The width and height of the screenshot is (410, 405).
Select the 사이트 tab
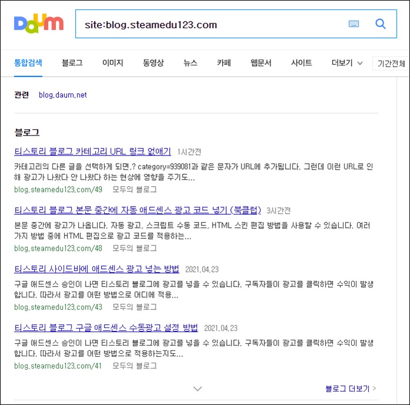[301, 63]
